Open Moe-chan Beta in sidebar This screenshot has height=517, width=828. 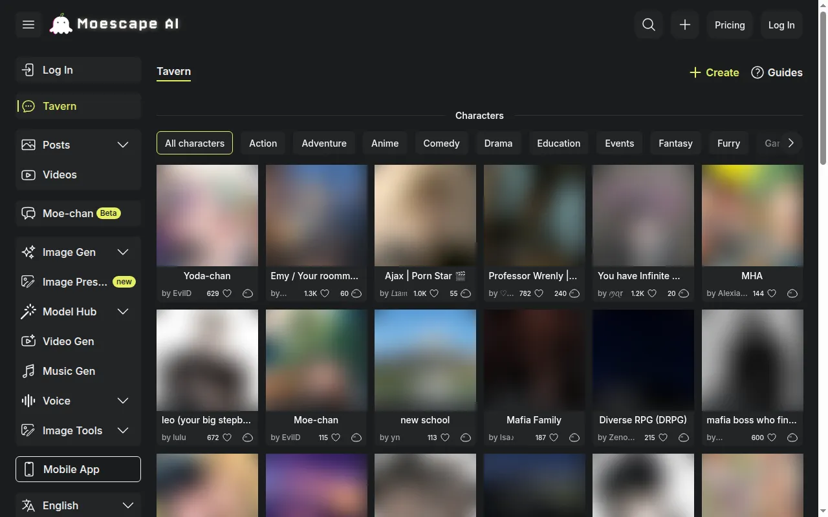click(x=78, y=213)
